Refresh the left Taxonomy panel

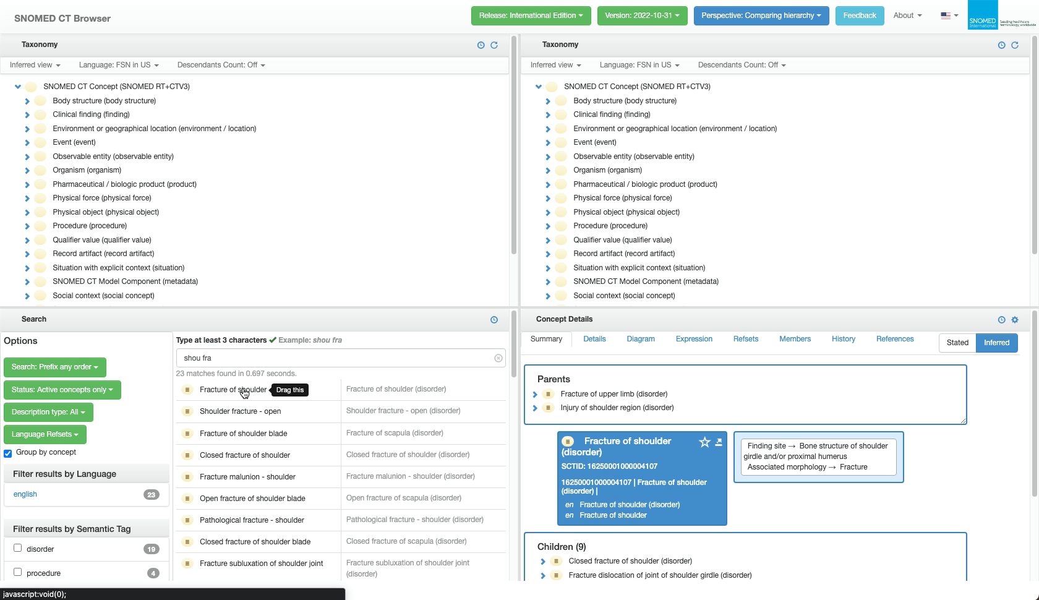[494, 45]
